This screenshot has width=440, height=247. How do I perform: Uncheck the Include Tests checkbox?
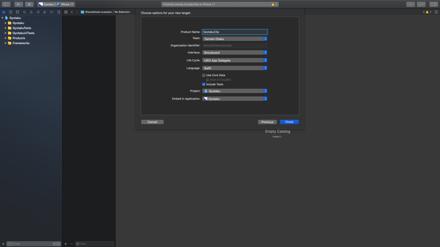[x=204, y=85]
